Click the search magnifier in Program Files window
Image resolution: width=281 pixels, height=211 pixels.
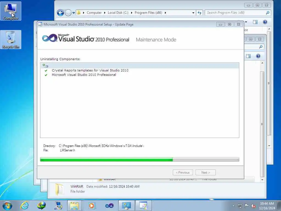pos(268,13)
